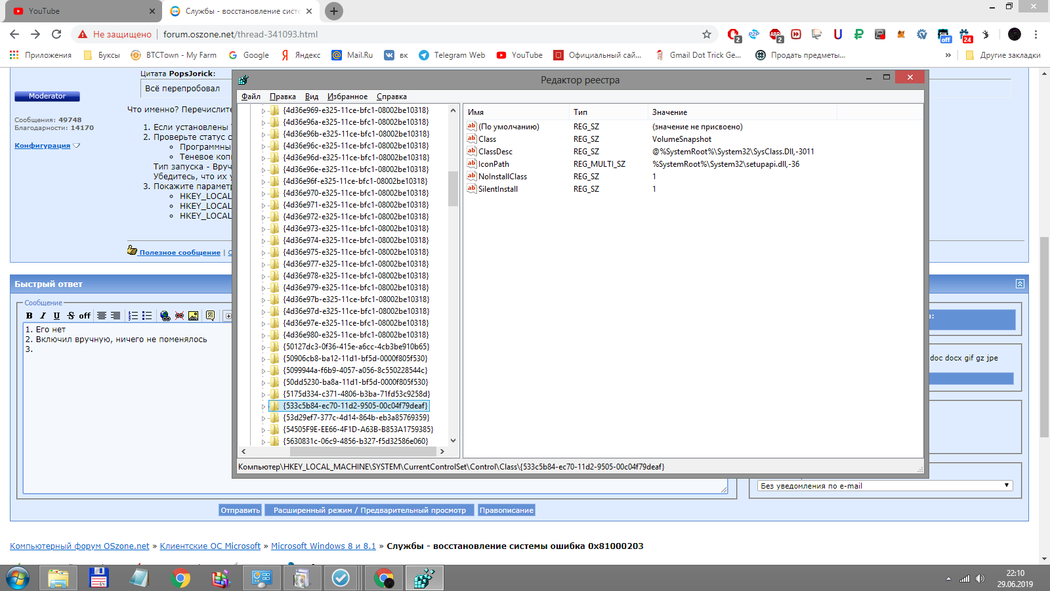Apply strikethrough formatting in the reply editor
The image size is (1050, 591).
coord(71,316)
